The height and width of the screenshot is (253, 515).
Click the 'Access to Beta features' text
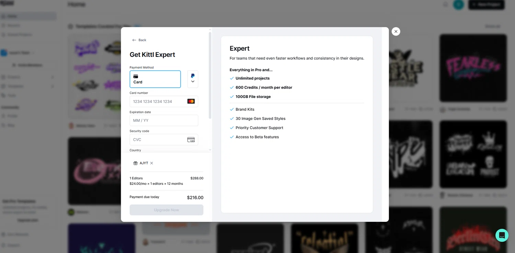coord(257,137)
